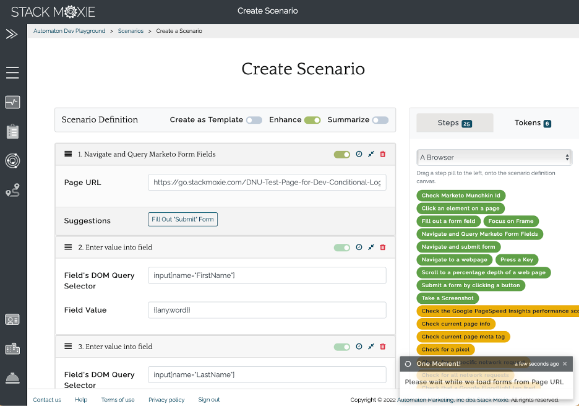Close the One Moment notification
Image resolution: width=579 pixels, height=406 pixels.
coord(565,364)
